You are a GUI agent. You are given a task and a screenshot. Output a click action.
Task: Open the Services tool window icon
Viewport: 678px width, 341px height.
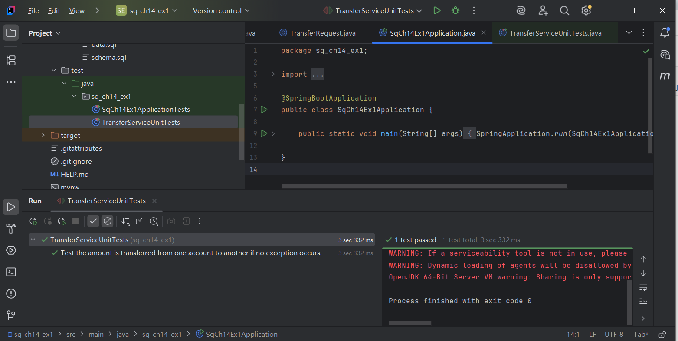click(x=11, y=250)
